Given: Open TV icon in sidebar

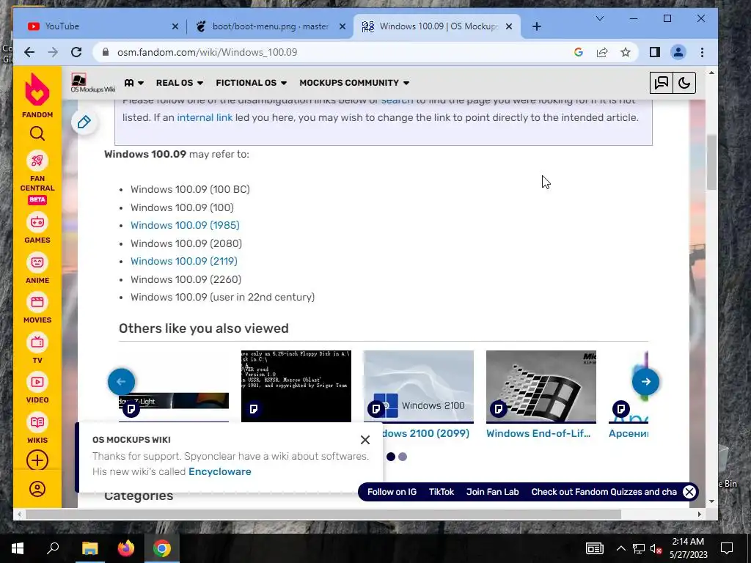Looking at the screenshot, I should (37, 342).
